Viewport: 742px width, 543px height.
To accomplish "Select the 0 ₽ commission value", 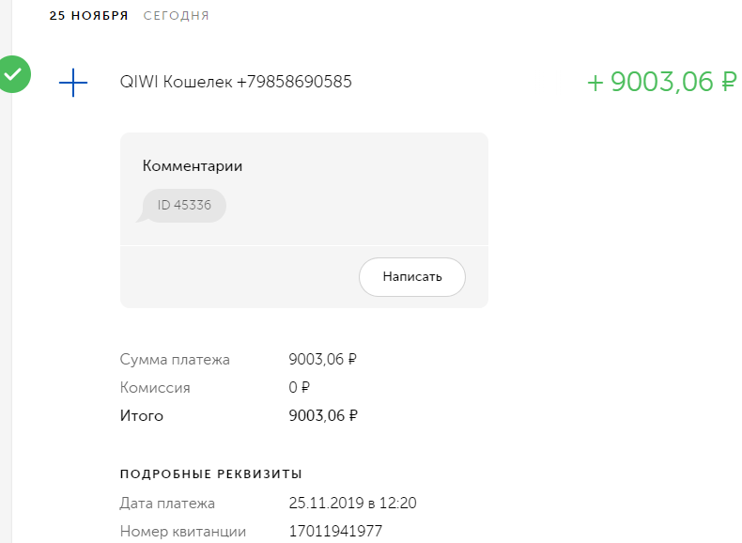I will pos(300,387).
